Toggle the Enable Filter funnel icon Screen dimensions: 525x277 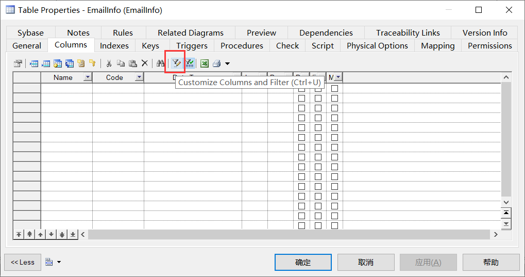[x=190, y=63]
